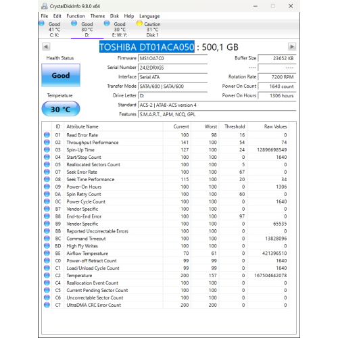This screenshot has width=338, height=338.
Task: Select the Caution Disk 1 tab
Action: pyautogui.click(x=152, y=29)
